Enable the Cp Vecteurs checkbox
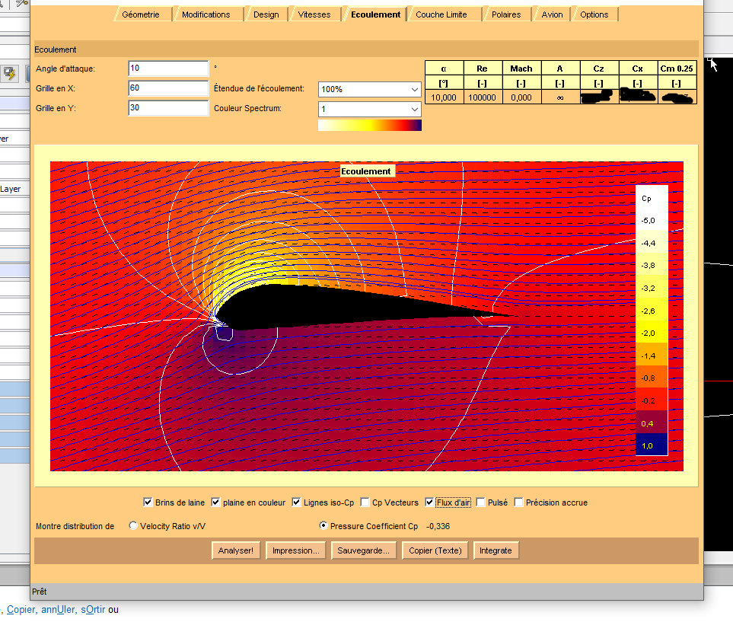 (365, 502)
